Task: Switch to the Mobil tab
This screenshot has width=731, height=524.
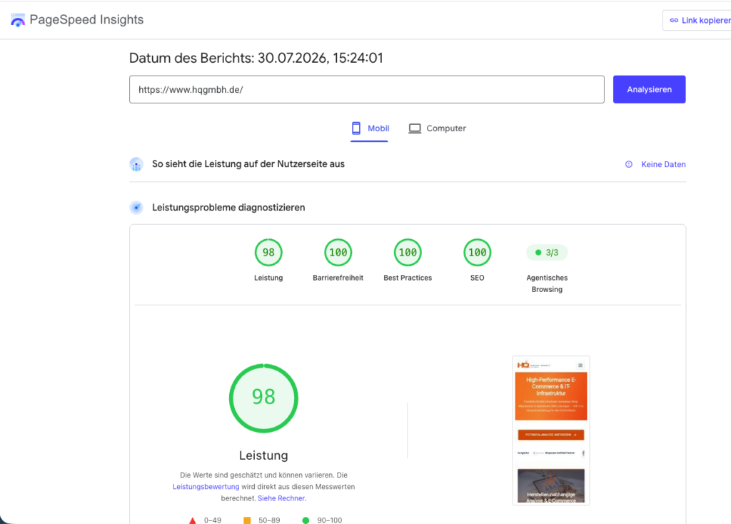Action: pos(370,129)
